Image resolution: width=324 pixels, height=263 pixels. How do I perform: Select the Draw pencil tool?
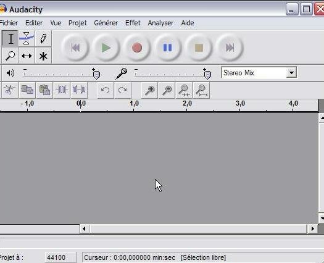(43, 38)
